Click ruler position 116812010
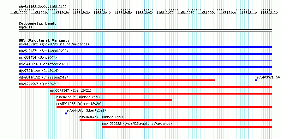 [39, 13]
